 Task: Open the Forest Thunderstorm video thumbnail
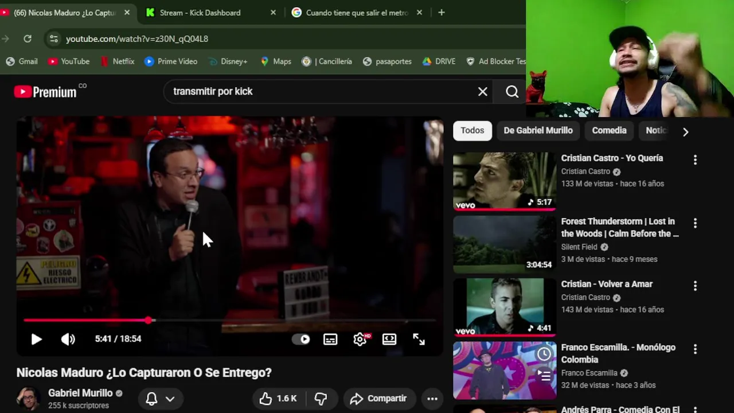pos(505,244)
